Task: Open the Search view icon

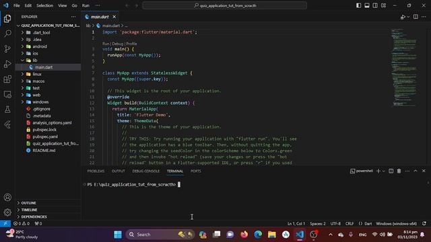Action: (x=7, y=34)
